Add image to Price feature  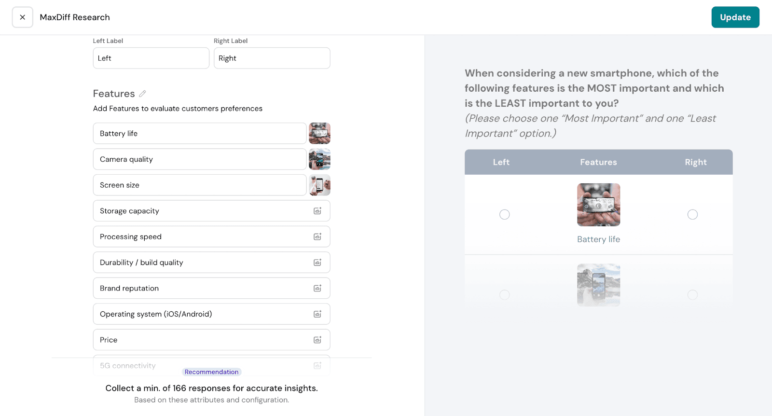click(317, 340)
